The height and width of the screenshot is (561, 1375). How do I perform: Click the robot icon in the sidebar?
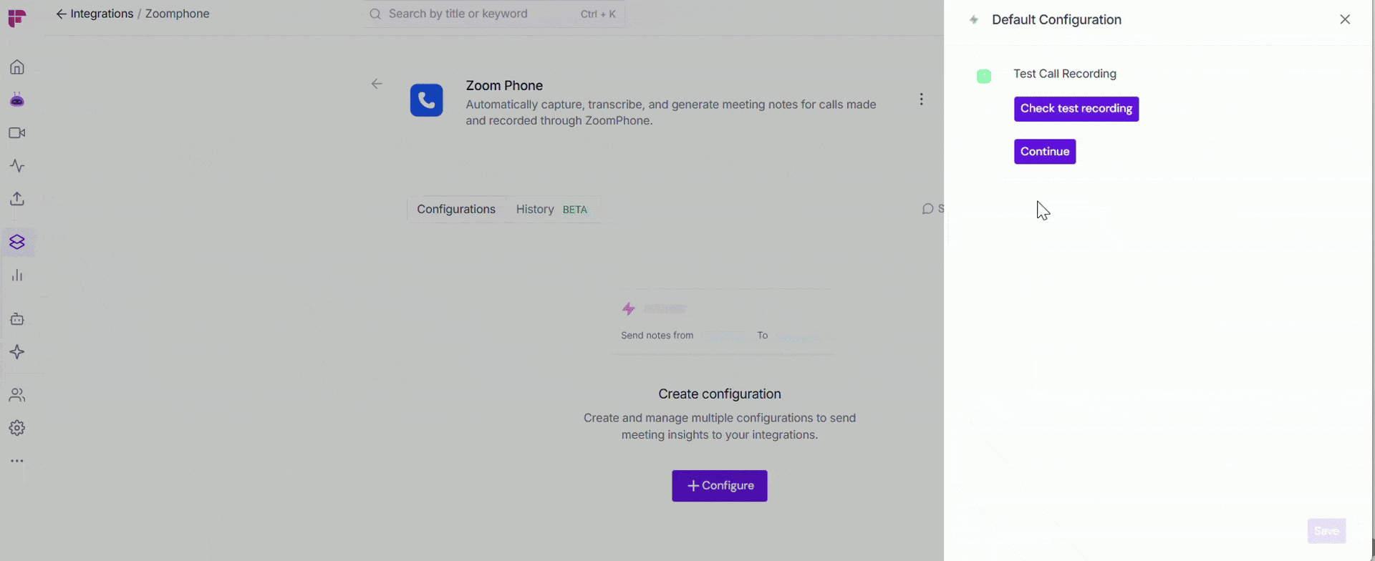[x=17, y=319]
